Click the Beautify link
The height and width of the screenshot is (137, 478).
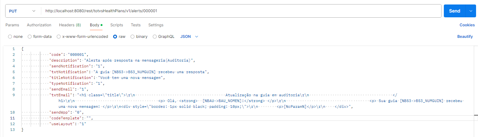[x=465, y=37]
